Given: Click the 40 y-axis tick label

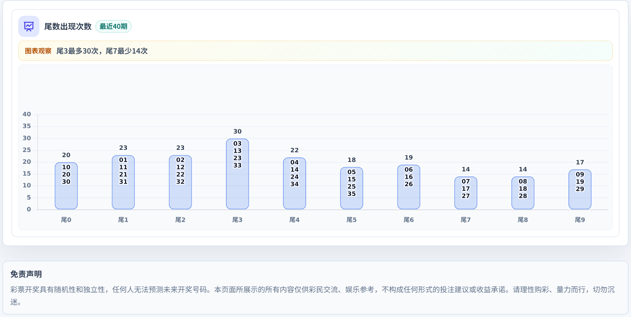Looking at the screenshot, I should coord(27,114).
